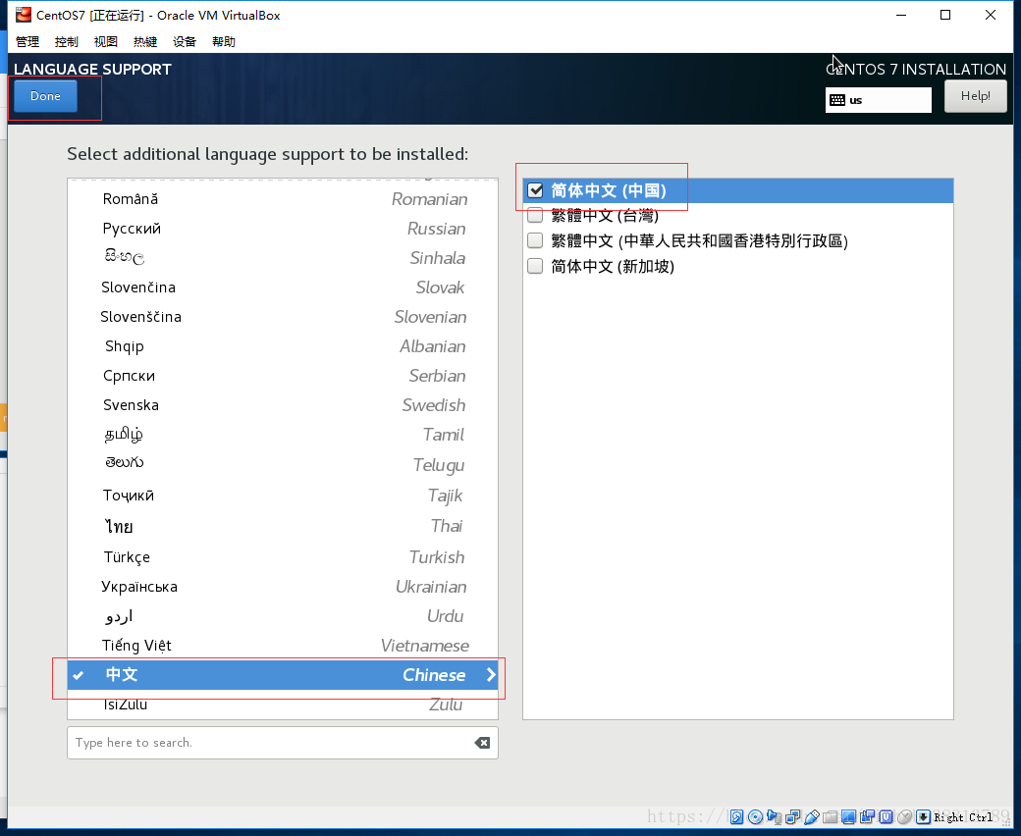1021x836 pixels.
Task: Click the keyboard layout 'us' indicator
Action: 879,100
